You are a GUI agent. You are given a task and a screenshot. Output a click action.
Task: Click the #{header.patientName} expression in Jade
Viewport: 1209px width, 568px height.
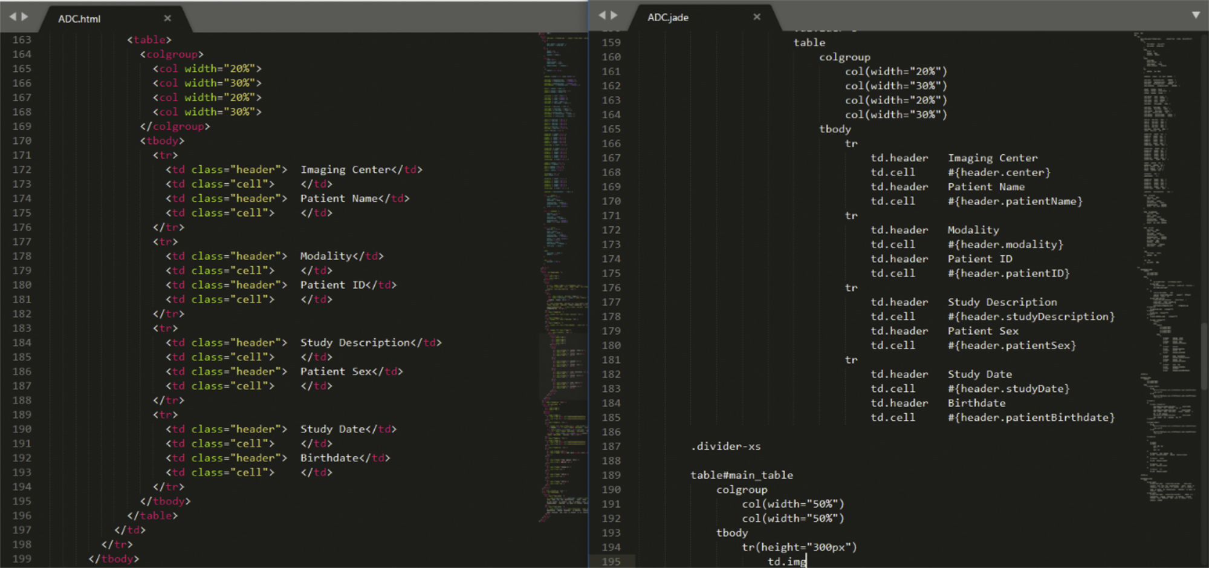(x=1015, y=201)
